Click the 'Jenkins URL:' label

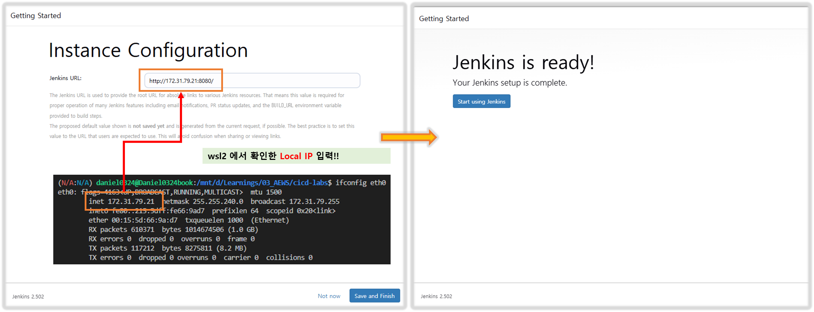point(65,78)
